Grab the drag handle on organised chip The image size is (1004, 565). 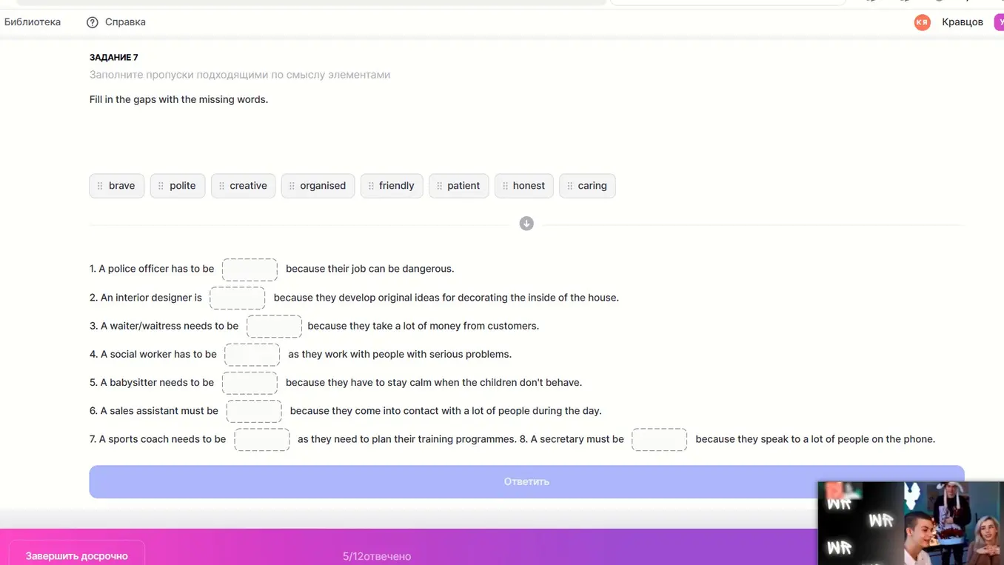[292, 186]
